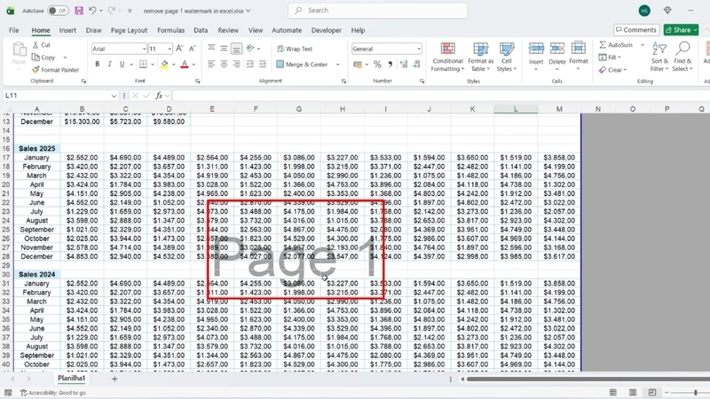Click the green Share button
Image resolution: width=710 pixels, height=399 pixels.
tap(681, 30)
